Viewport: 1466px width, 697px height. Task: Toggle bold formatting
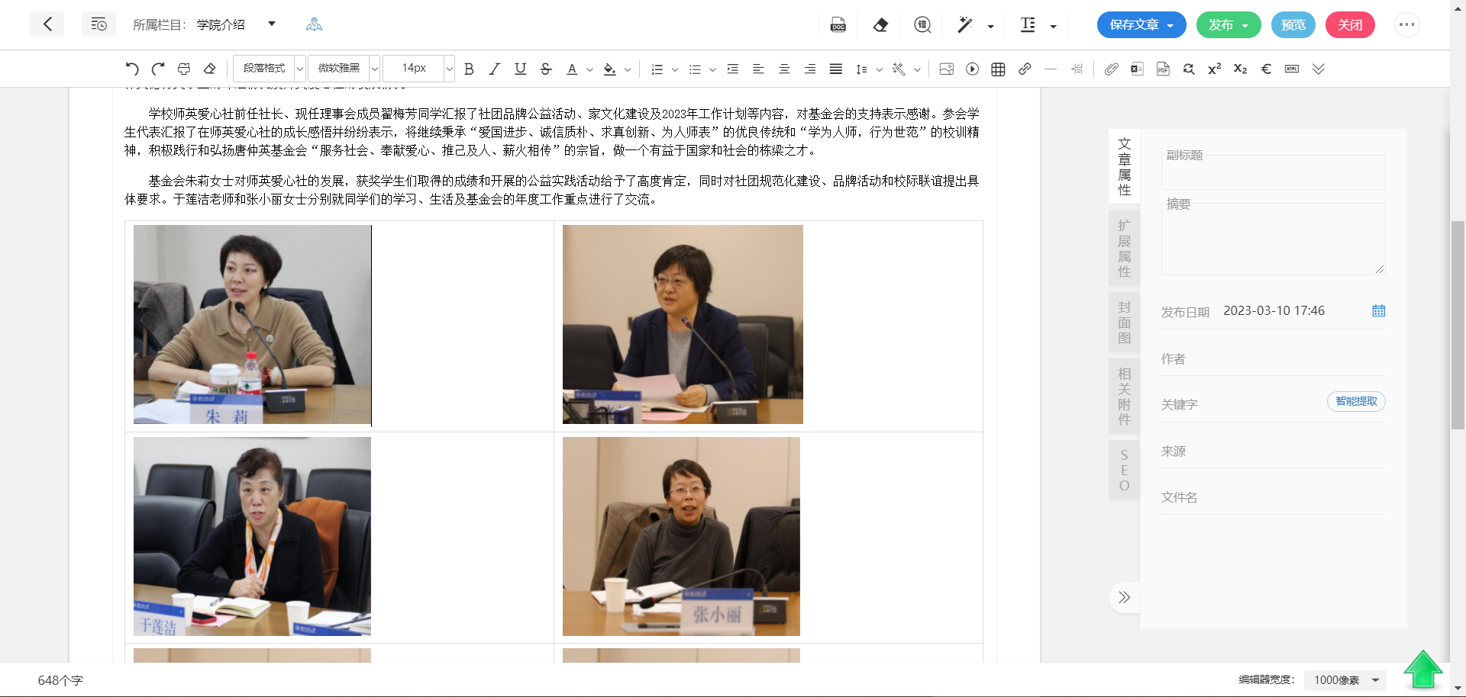point(469,69)
